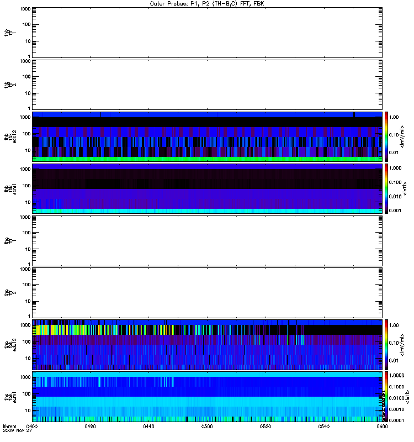Click the thb fbk scm1 spectrogram panel
The width and height of the screenshot is (414, 442).
207,189
